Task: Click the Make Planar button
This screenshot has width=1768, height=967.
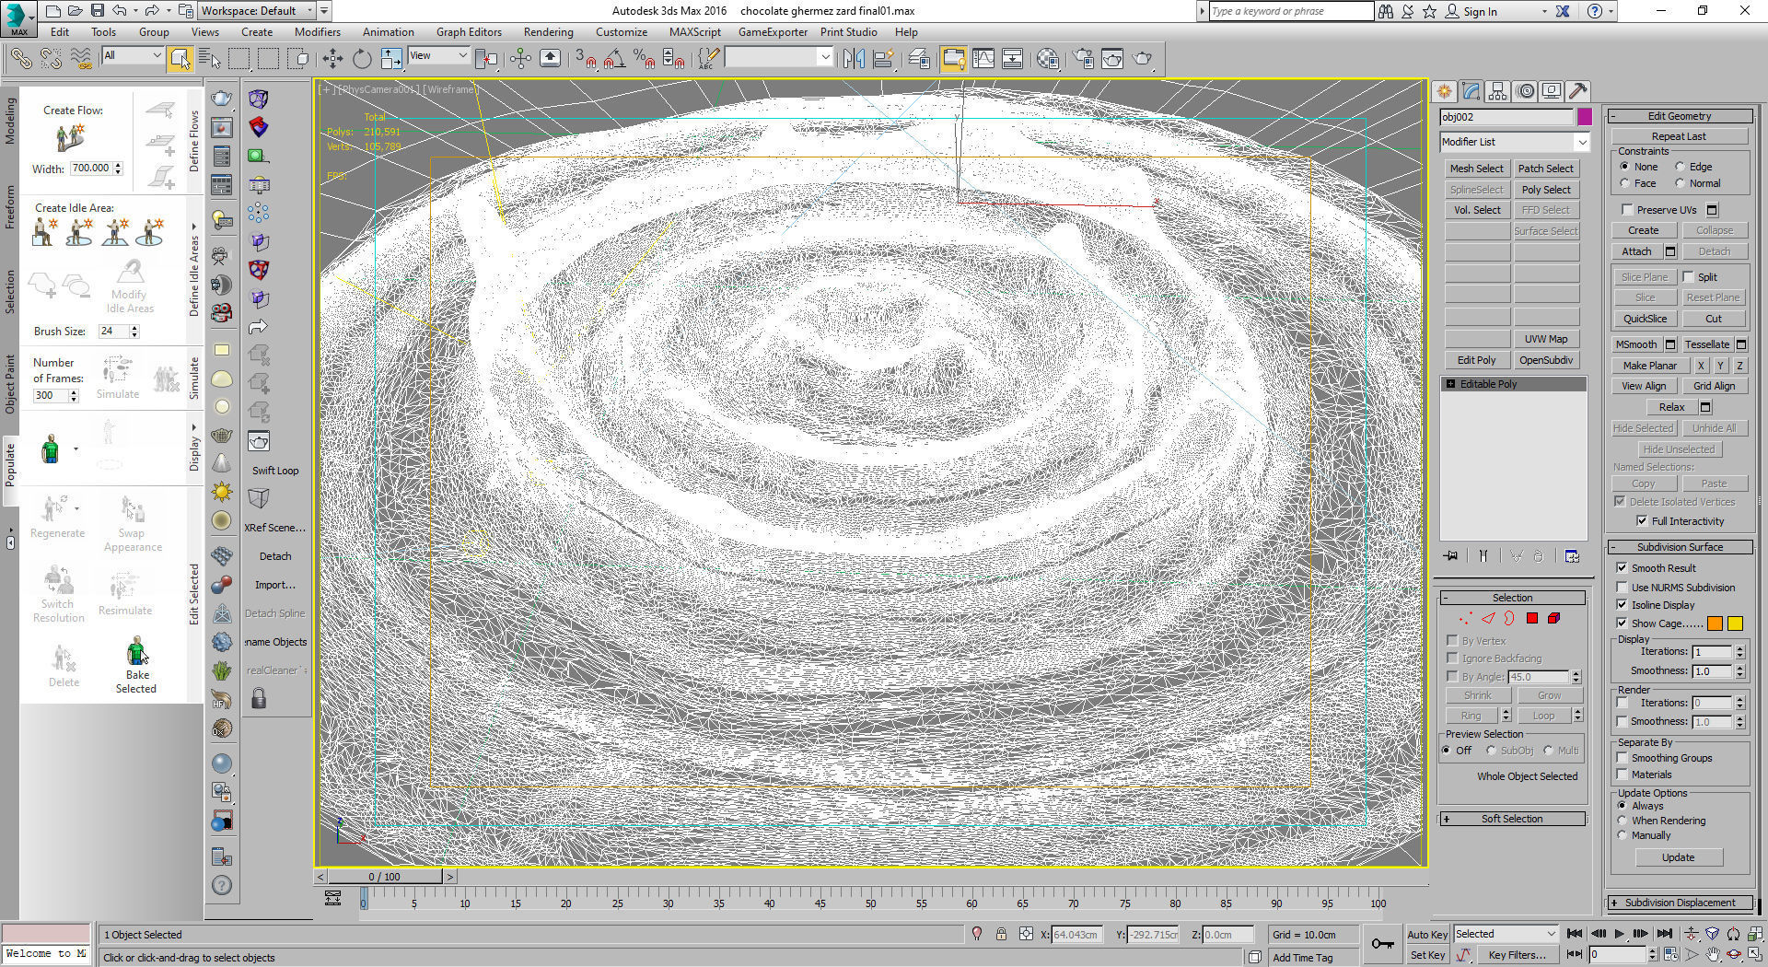Action: (x=1650, y=366)
